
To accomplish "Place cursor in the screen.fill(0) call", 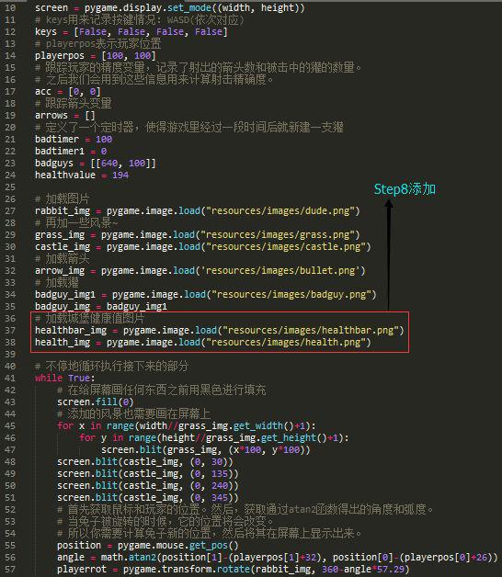I will [95, 402].
